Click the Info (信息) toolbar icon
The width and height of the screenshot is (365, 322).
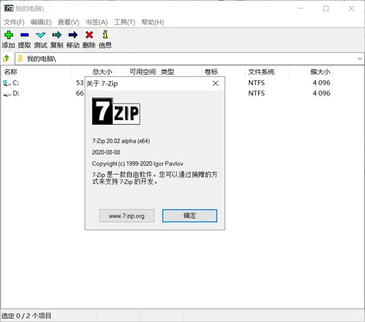[105, 35]
